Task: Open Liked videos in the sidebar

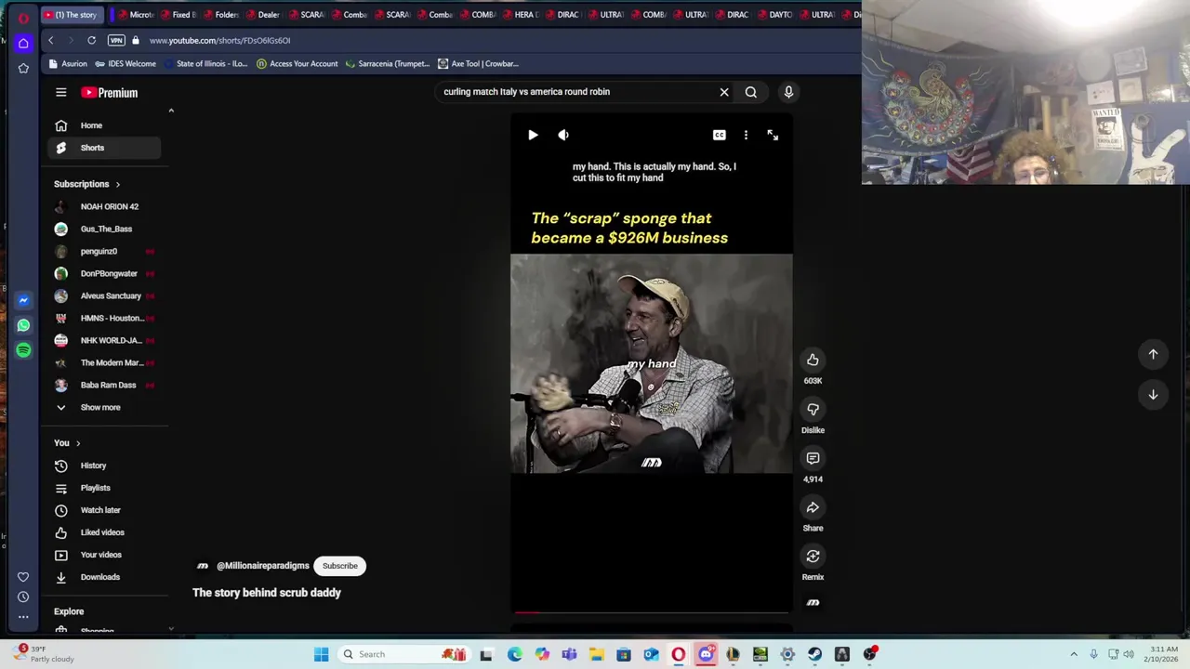Action: [104, 532]
